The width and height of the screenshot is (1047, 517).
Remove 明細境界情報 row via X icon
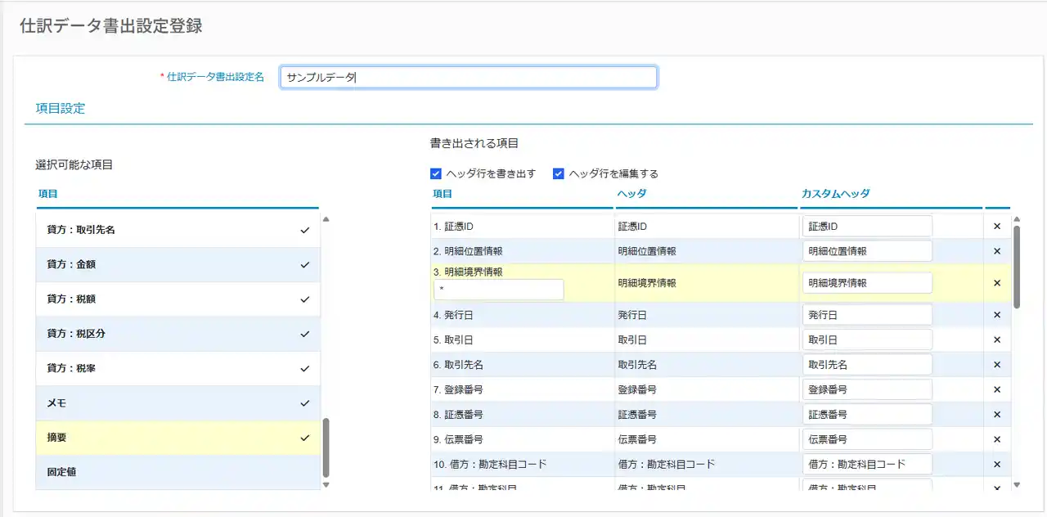996,283
